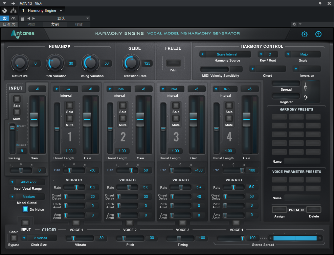Image resolution: width=334 pixels, height=255 pixels.
Task: Toggle the Freeze Pitch button
Action: pyautogui.click(x=173, y=63)
